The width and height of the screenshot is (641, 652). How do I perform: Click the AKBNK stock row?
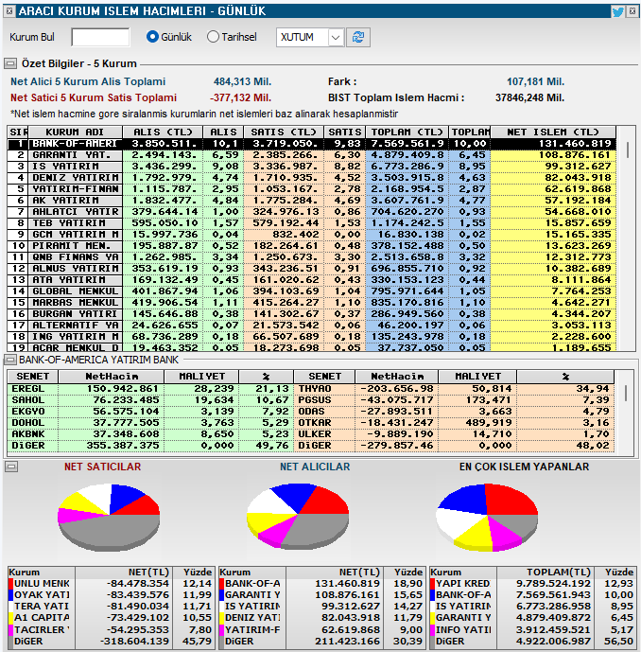(x=150, y=434)
